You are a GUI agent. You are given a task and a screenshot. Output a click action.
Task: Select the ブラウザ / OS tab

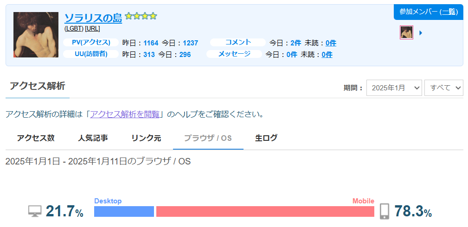pos(208,138)
